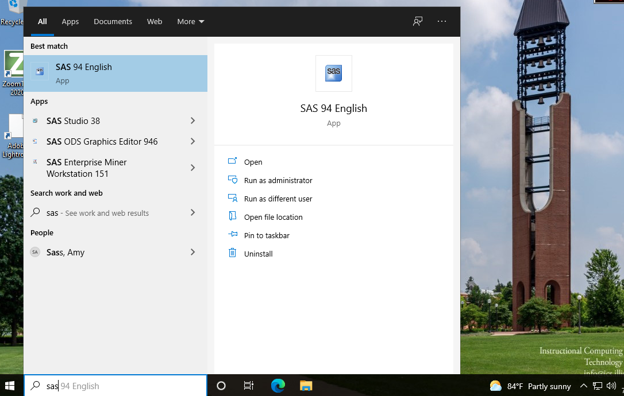The image size is (624, 396).
Task: Show hidden system tray icons
Action: 583,386
